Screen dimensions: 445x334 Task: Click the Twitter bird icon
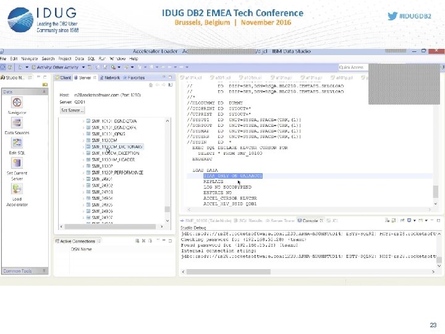[392, 16]
